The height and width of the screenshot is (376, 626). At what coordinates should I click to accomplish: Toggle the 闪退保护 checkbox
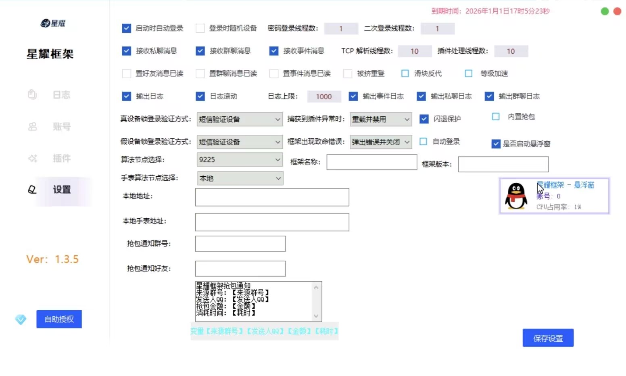(424, 119)
